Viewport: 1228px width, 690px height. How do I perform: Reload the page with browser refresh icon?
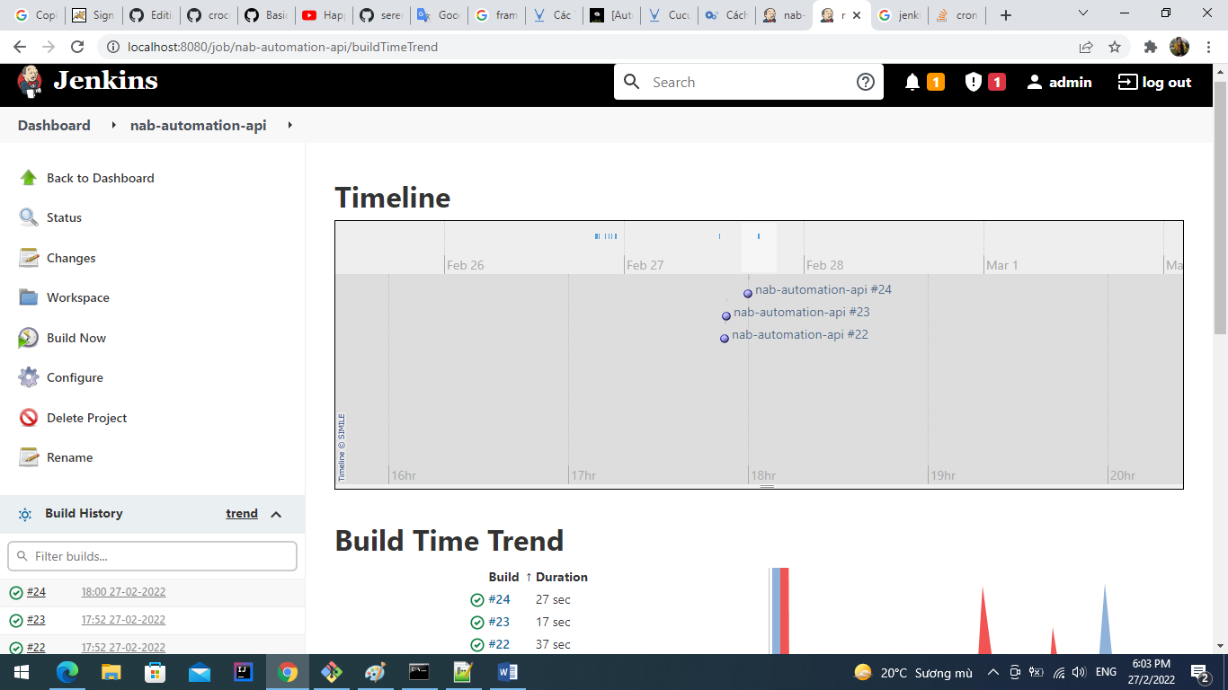click(77, 47)
